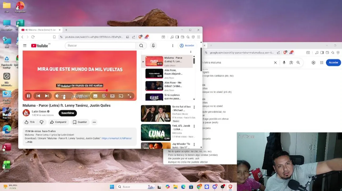Open the player settings gear

[104, 96]
